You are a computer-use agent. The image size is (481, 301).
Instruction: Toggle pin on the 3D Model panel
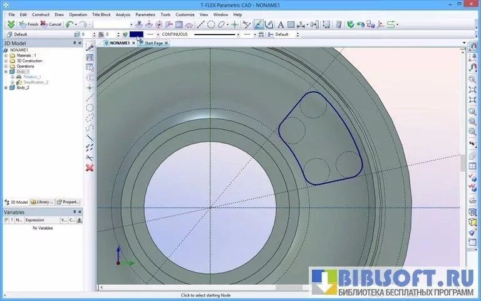point(75,43)
